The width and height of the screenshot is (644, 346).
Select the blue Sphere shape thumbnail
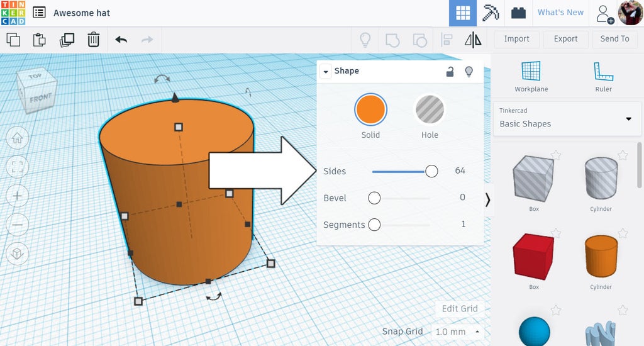point(534,331)
